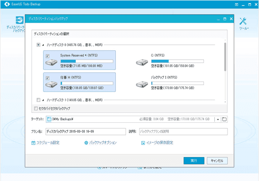Click 空き容量(136.85 GB/139.87 GB) text
The width and height of the screenshot is (259, 181).
point(82,88)
